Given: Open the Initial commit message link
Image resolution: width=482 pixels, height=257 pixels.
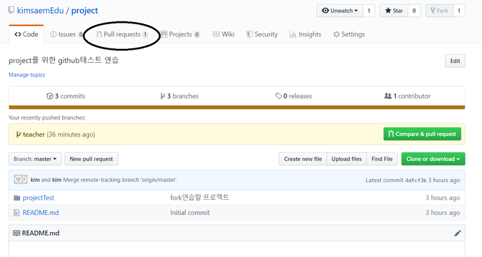Looking at the screenshot, I should pyautogui.click(x=190, y=213).
